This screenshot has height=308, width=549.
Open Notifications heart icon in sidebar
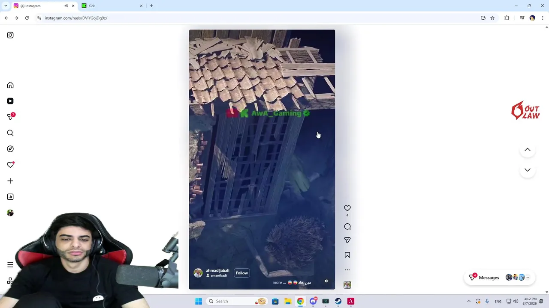coord(10,165)
